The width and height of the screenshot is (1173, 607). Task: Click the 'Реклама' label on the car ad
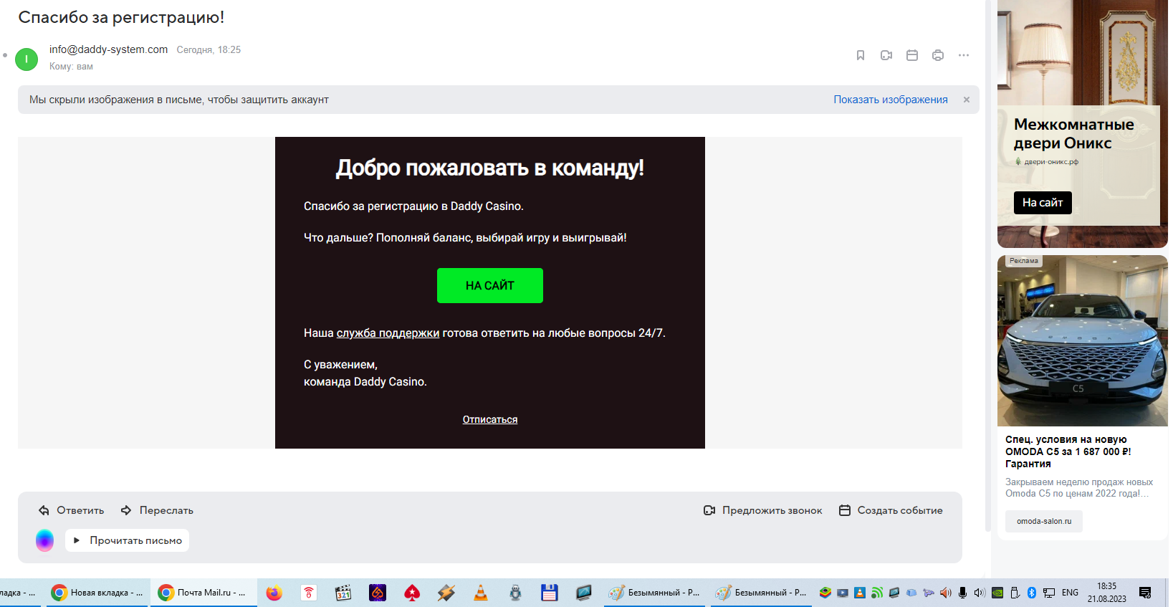click(x=1023, y=261)
